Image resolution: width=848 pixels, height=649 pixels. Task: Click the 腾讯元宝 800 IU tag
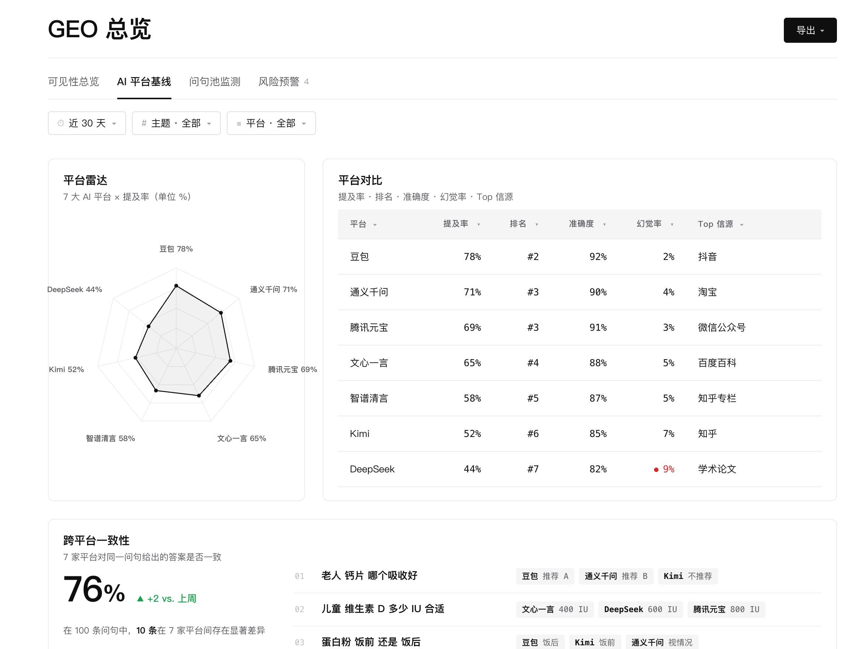coord(726,609)
